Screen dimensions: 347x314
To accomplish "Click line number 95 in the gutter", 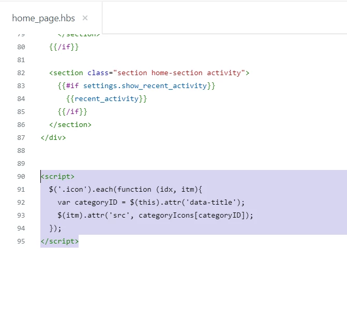I will pyautogui.click(x=21, y=241).
